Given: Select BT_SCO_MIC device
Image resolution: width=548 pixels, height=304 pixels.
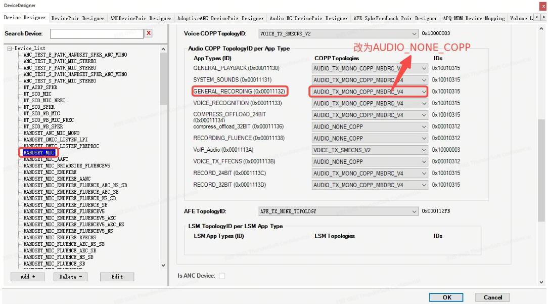Looking at the screenshot, I should [x=37, y=94].
